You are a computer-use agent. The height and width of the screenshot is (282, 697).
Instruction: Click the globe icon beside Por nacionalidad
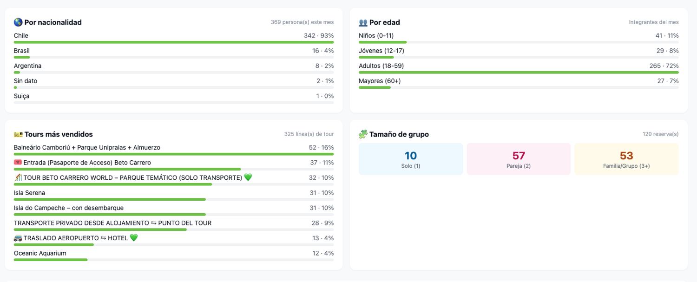[18, 22]
